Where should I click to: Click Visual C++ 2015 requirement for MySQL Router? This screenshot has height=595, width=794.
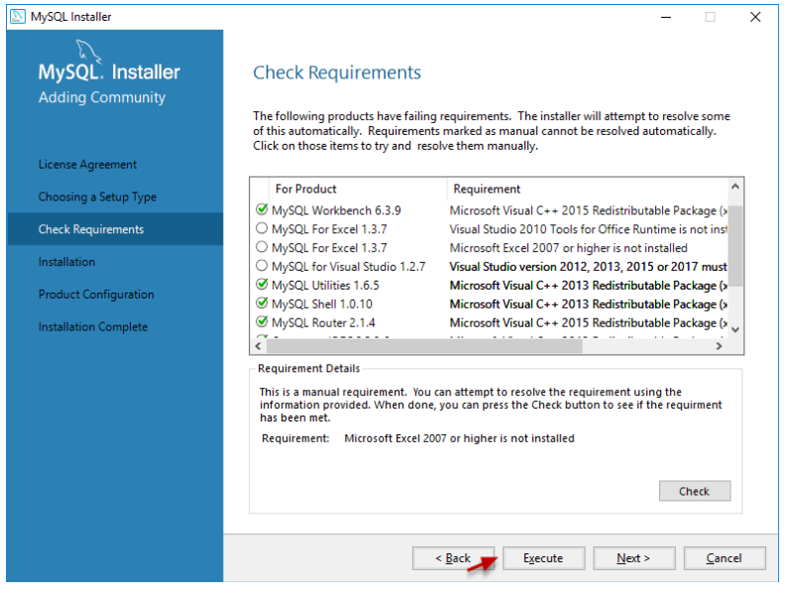point(589,322)
